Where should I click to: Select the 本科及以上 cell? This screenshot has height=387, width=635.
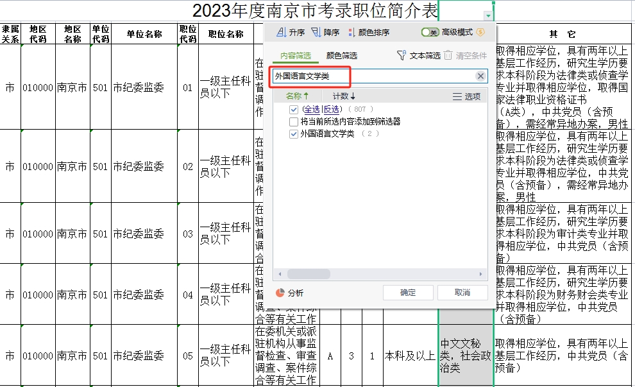411,356
